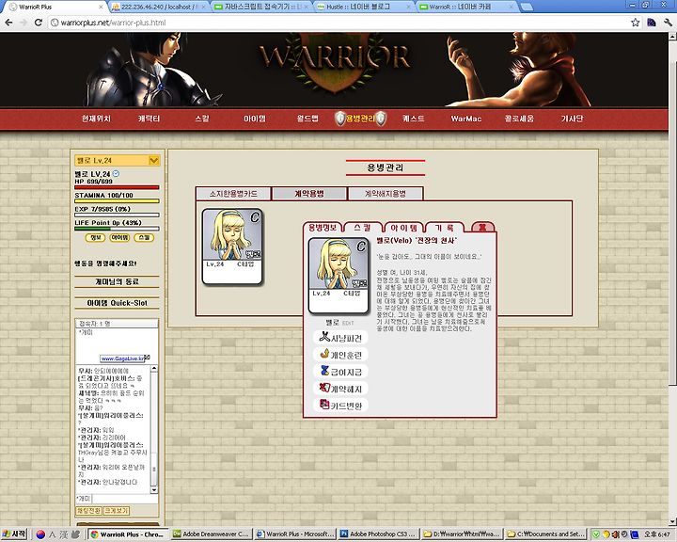Switch to the 자바스크립트 접속기기 browser tab
This screenshot has height=542, width=677.
click(x=261, y=7)
